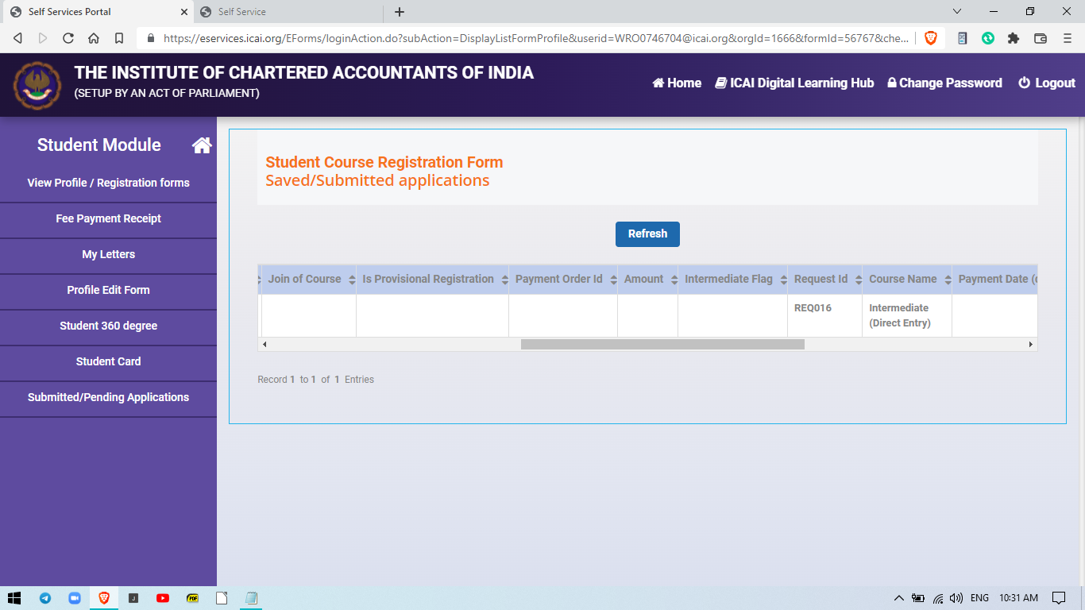Sort by Request Id column arrows
Viewport: 1085px width, 610px height.
858,280
